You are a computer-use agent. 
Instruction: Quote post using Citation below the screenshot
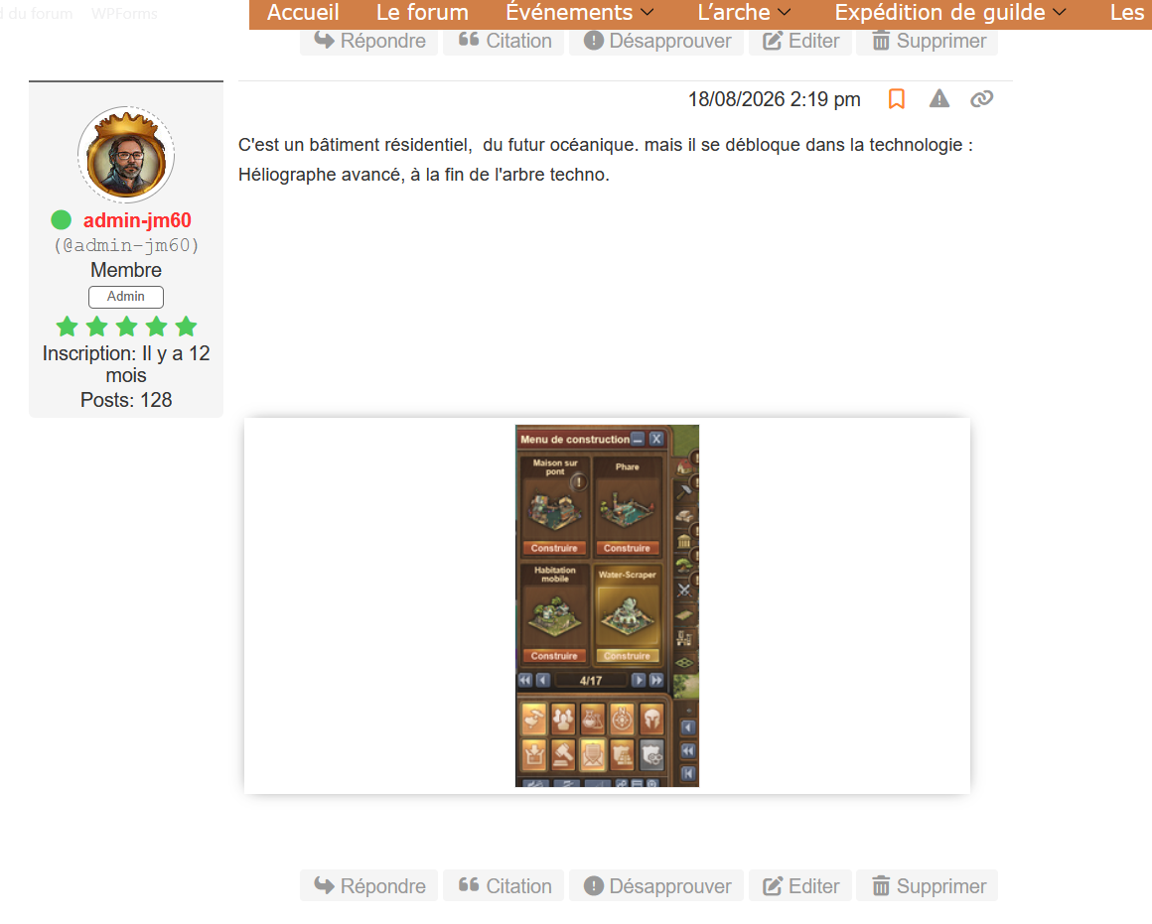[x=504, y=886]
